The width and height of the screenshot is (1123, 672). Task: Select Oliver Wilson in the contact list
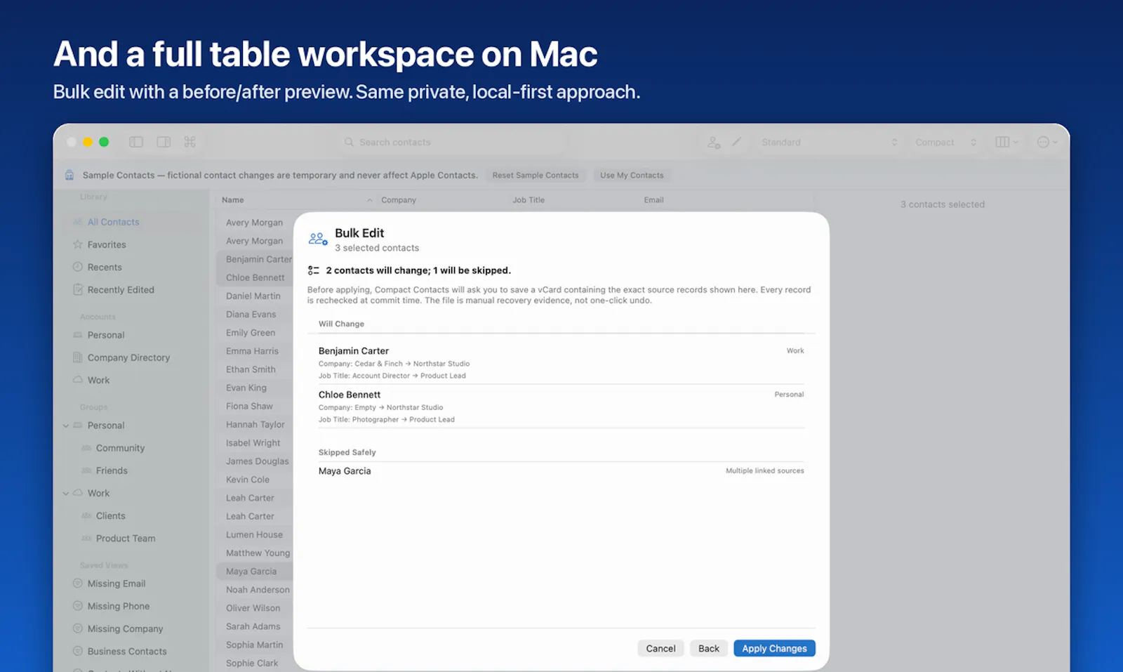coord(254,608)
